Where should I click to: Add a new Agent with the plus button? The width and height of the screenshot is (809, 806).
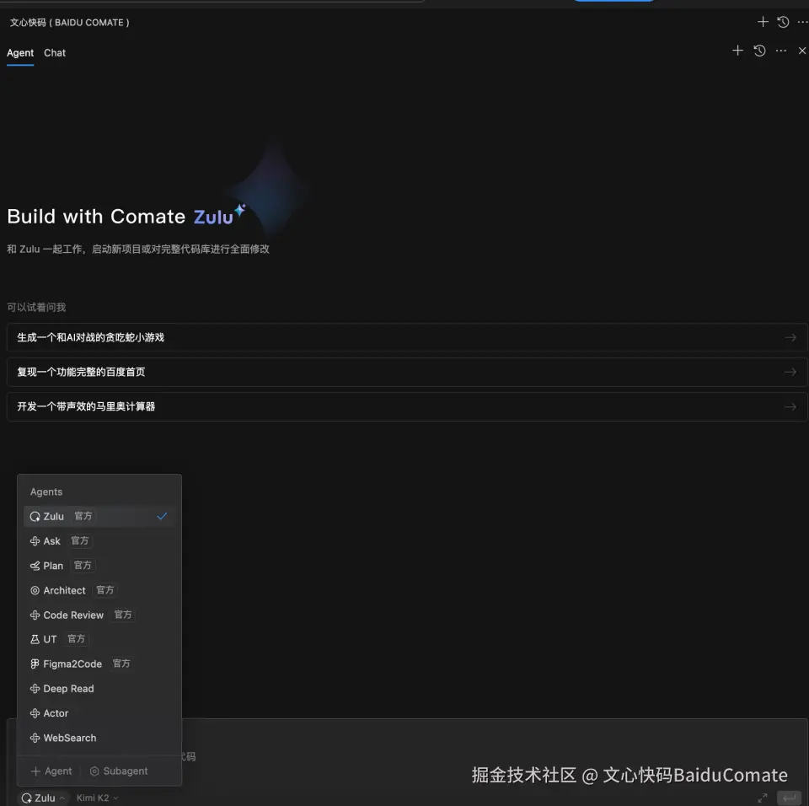pos(51,771)
